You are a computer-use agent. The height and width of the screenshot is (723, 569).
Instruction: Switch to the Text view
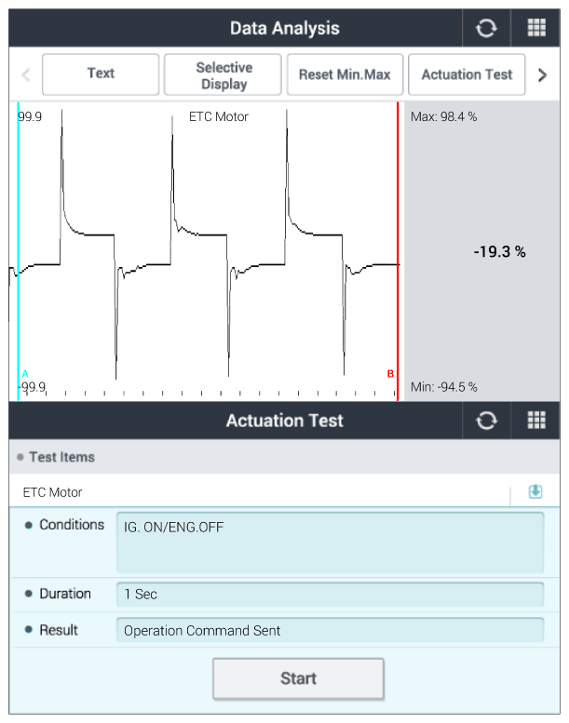101,74
